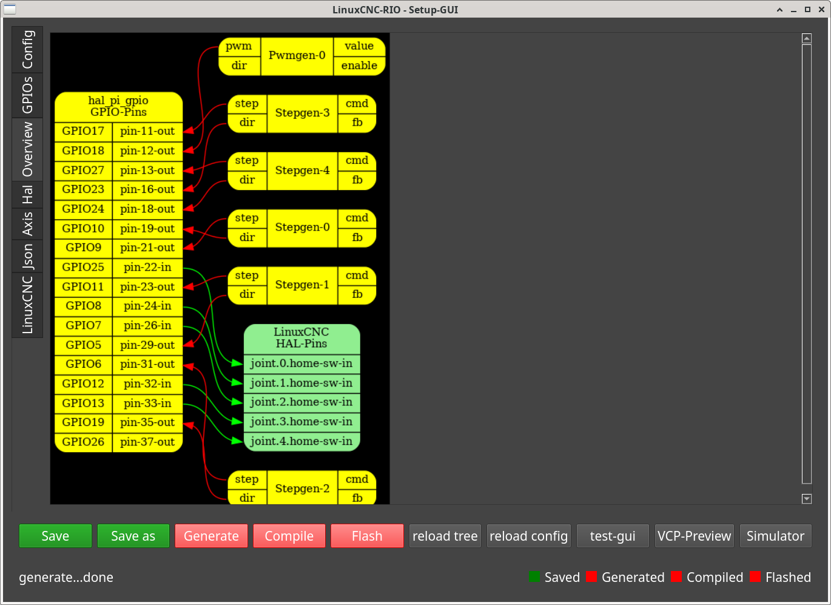Click the pin-32-in cell
831x605 pixels.
[147, 384]
